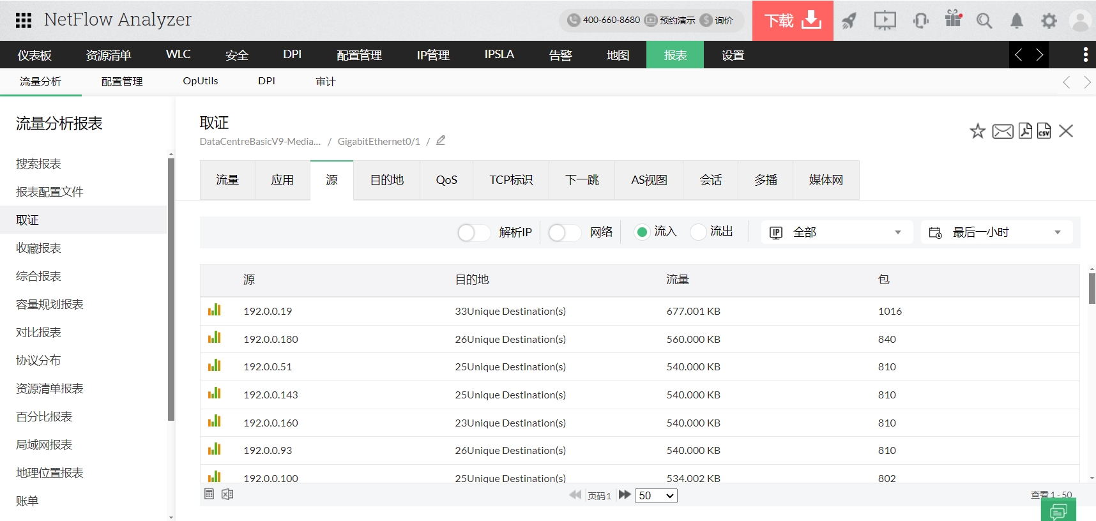The image size is (1096, 521).
Task: Go to the previous page arrow
Action: (575, 495)
